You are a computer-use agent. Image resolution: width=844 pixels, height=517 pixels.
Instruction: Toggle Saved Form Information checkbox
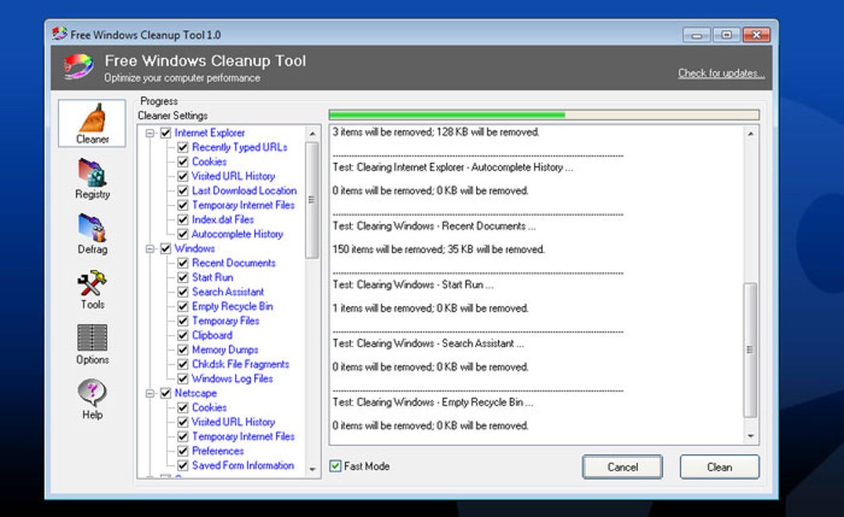click(183, 466)
